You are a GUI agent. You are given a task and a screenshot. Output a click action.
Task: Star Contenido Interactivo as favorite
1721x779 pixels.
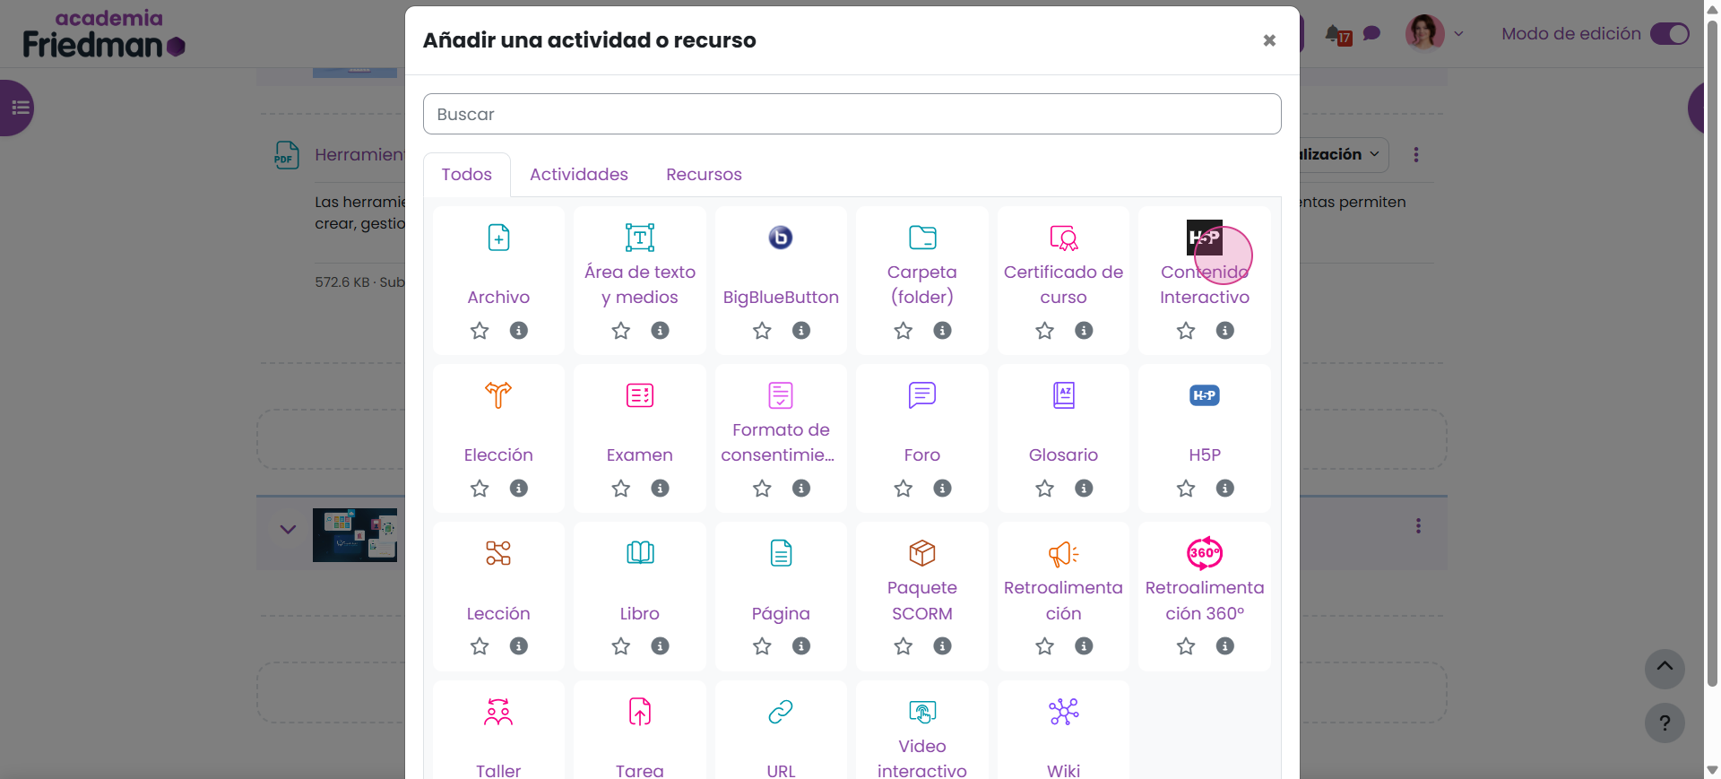(x=1186, y=331)
